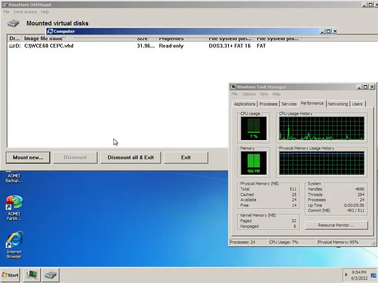Open Task Manager Options menu
This screenshot has height=283, width=378.
click(x=248, y=94)
